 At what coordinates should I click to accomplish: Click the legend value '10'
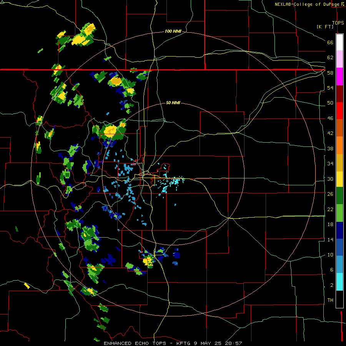pos(330,255)
